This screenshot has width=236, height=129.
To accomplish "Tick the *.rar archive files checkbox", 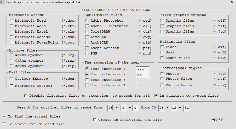I will pos(11,61).
